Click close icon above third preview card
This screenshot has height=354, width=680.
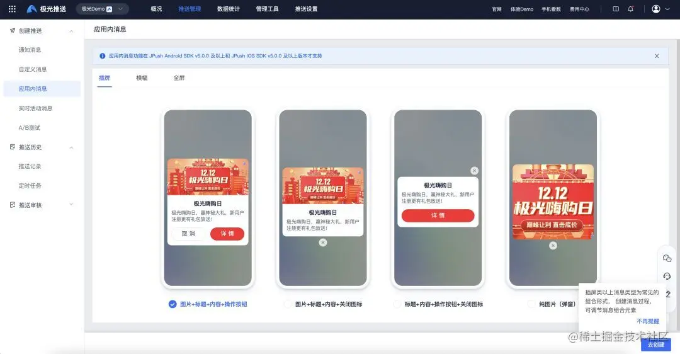475,171
